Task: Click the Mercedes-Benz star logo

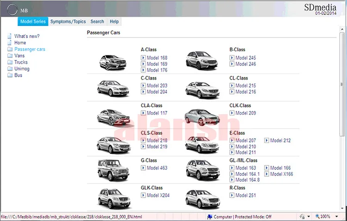Action: click(12, 10)
